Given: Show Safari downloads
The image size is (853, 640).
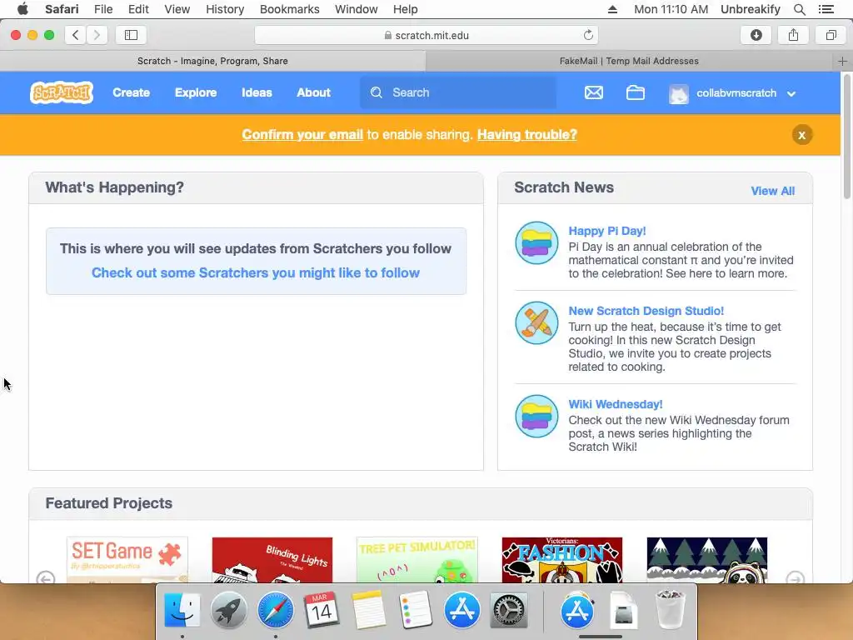Looking at the screenshot, I should point(756,35).
